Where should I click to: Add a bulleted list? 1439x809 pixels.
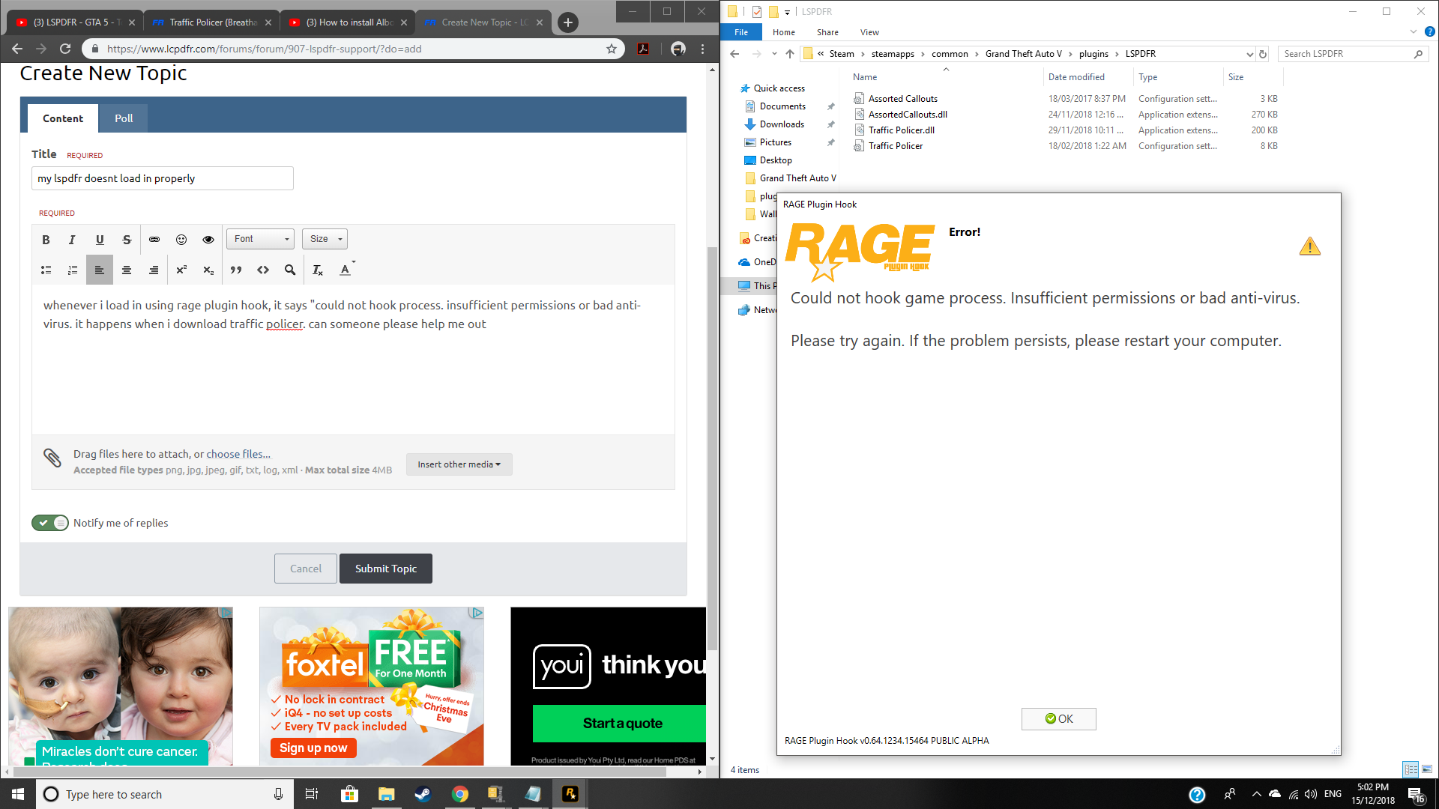click(x=46, y=270)
